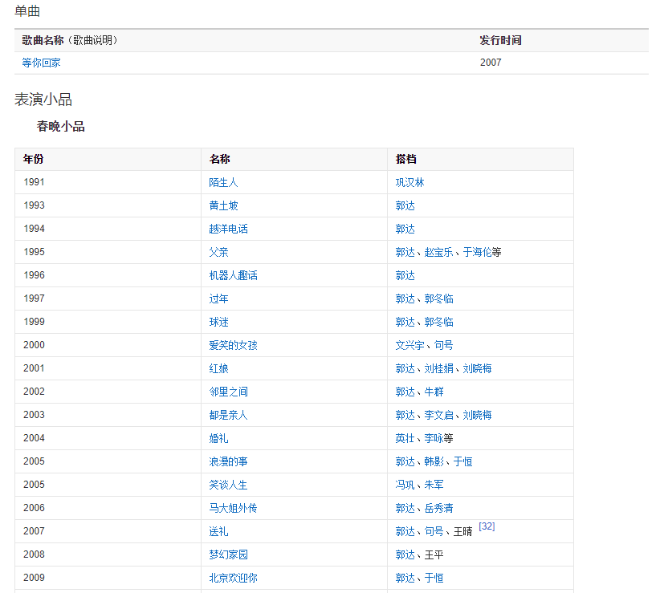Open the 李文启 partner link
Screen dimensions: 660x593
click(x=438, y=415)
